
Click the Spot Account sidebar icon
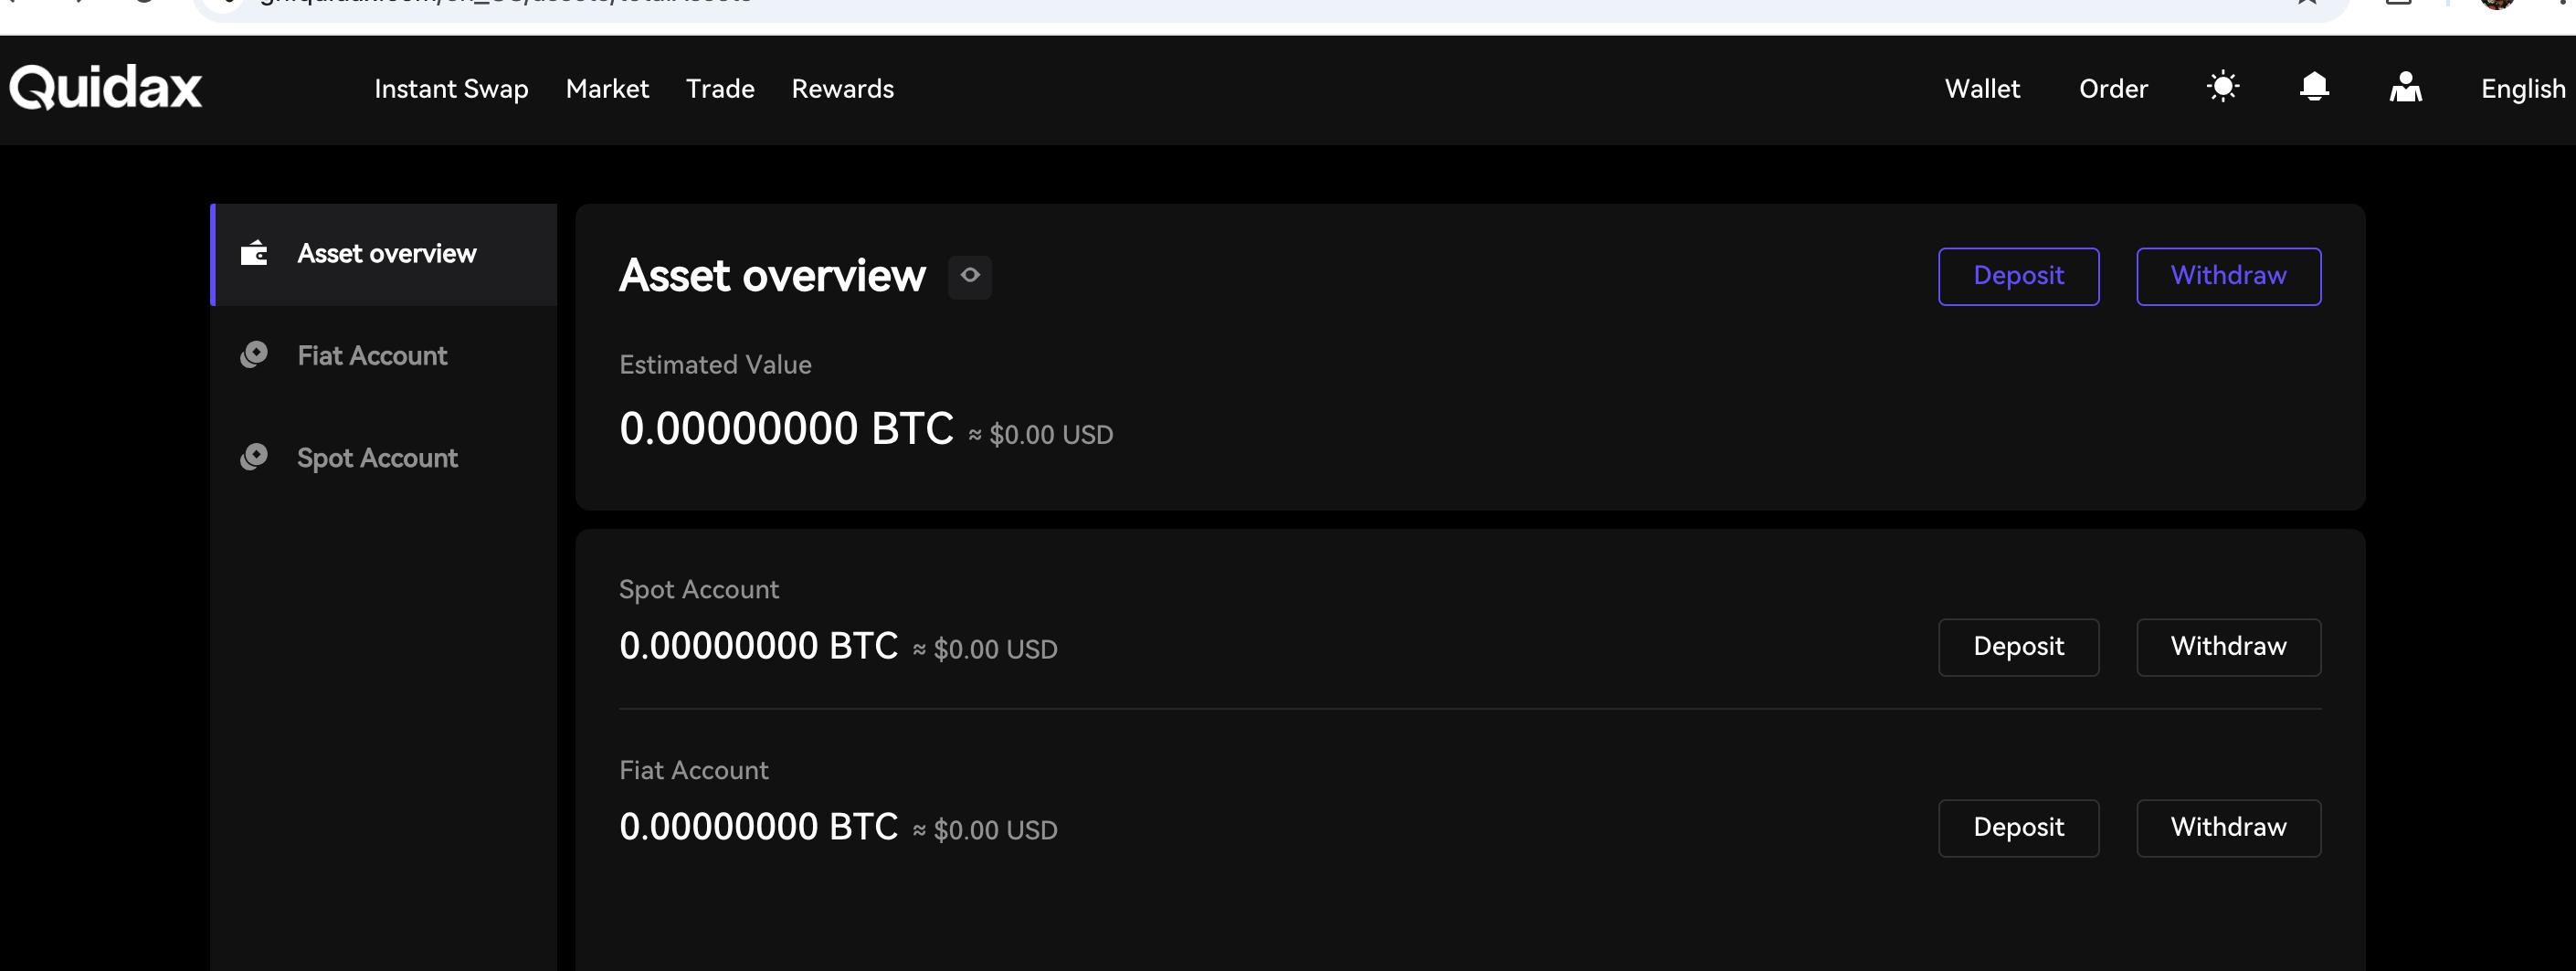[254, 457]
